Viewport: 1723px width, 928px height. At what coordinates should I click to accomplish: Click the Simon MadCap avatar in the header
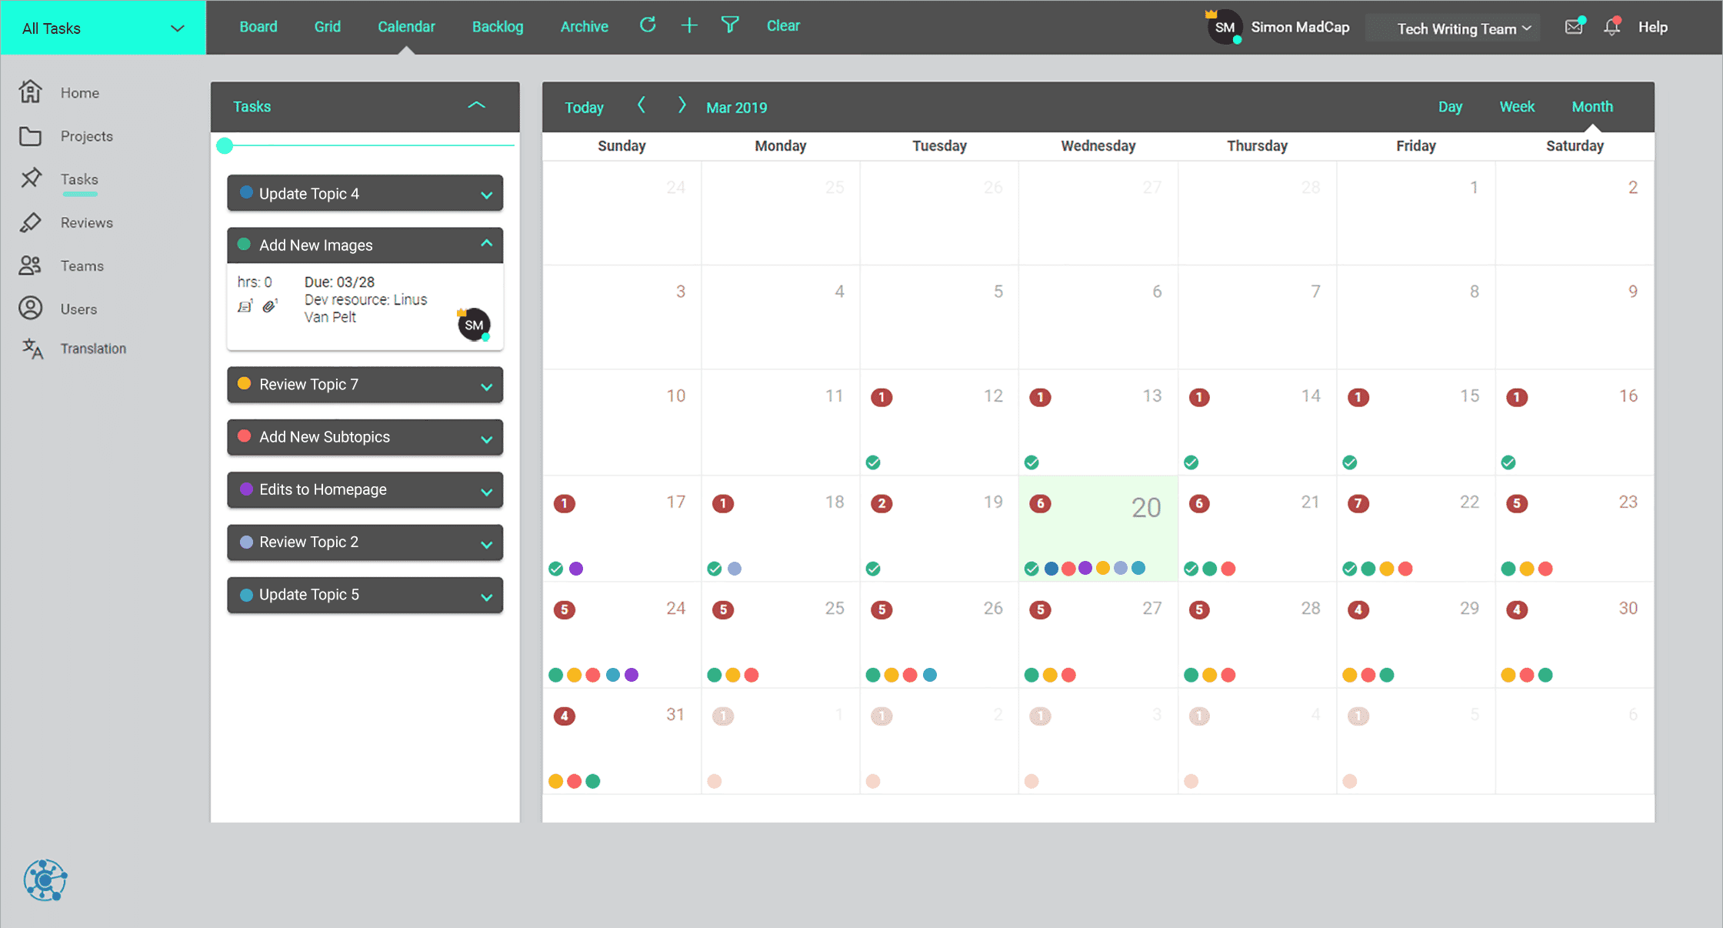click(1225, 28)
